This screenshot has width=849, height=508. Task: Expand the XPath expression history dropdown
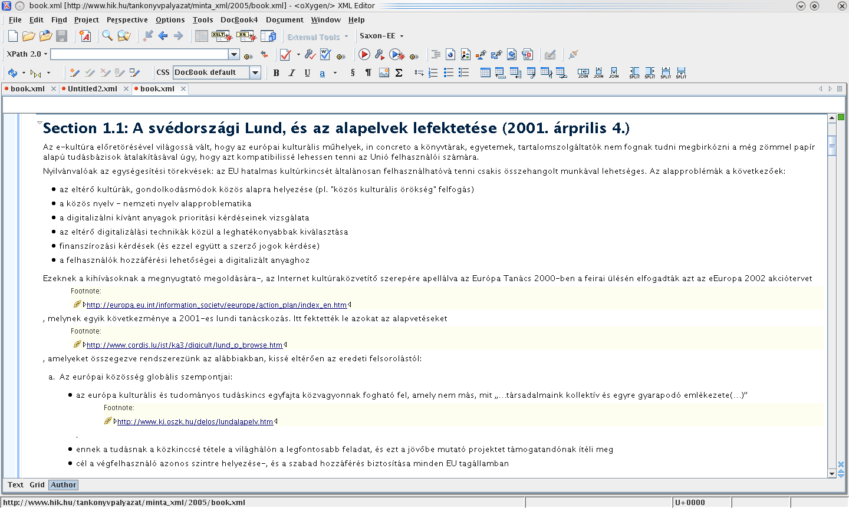tap(234, 55)
